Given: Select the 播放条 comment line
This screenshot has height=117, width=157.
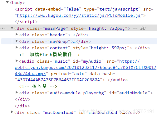Looking at the screenshot, I should pos(38,86).
